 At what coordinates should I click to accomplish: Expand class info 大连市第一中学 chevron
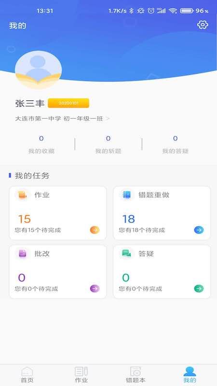[x=108, y=119]
